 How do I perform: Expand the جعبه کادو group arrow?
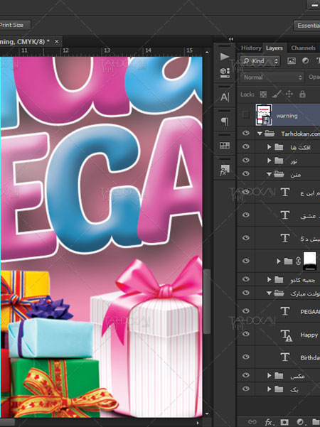point(270,279)
